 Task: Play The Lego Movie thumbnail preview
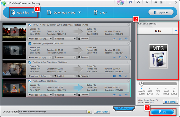pos(15,88)
